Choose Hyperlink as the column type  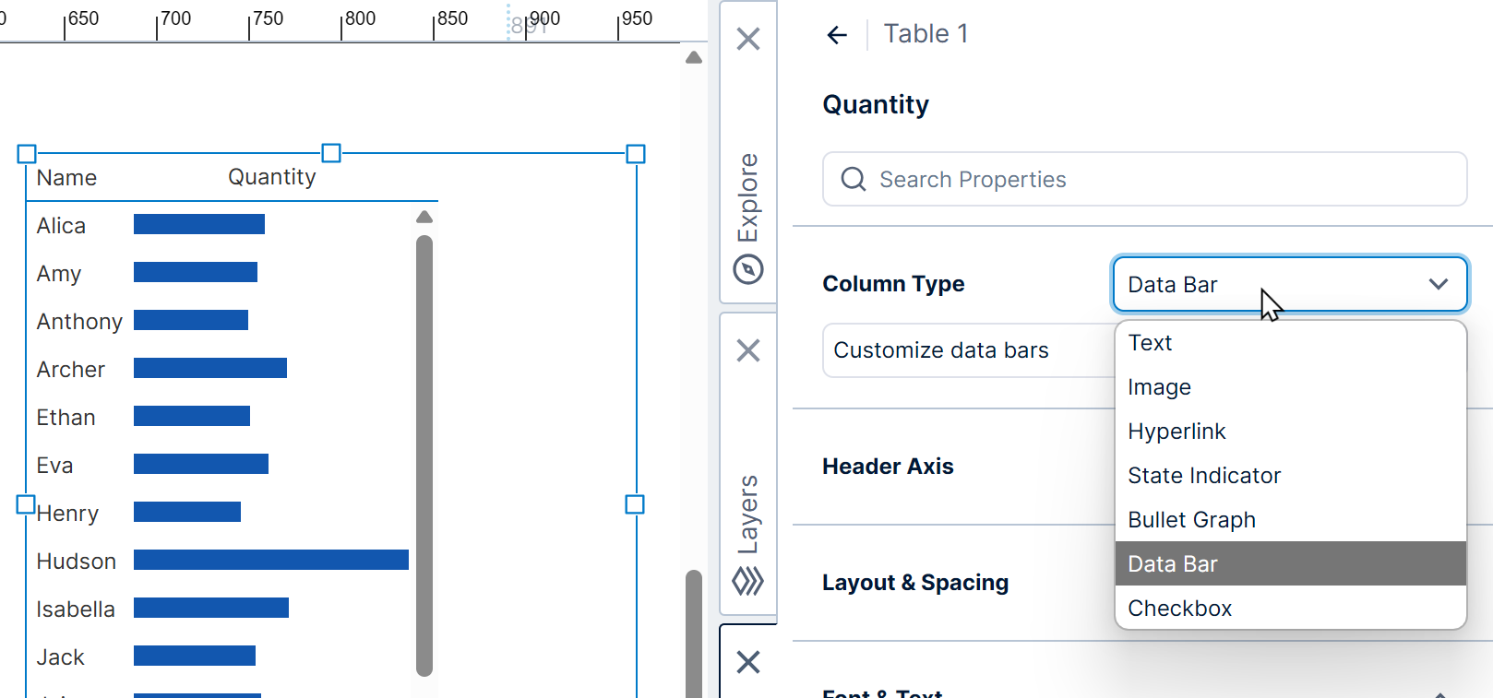tap(1176, 431)
